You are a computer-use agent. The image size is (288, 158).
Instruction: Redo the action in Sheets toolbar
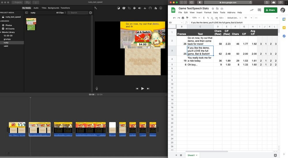pyautogui.click(x=179, y=18)
